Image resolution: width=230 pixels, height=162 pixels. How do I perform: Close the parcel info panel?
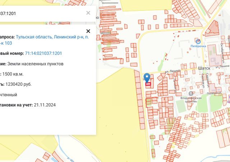click(x=88, y=31)
